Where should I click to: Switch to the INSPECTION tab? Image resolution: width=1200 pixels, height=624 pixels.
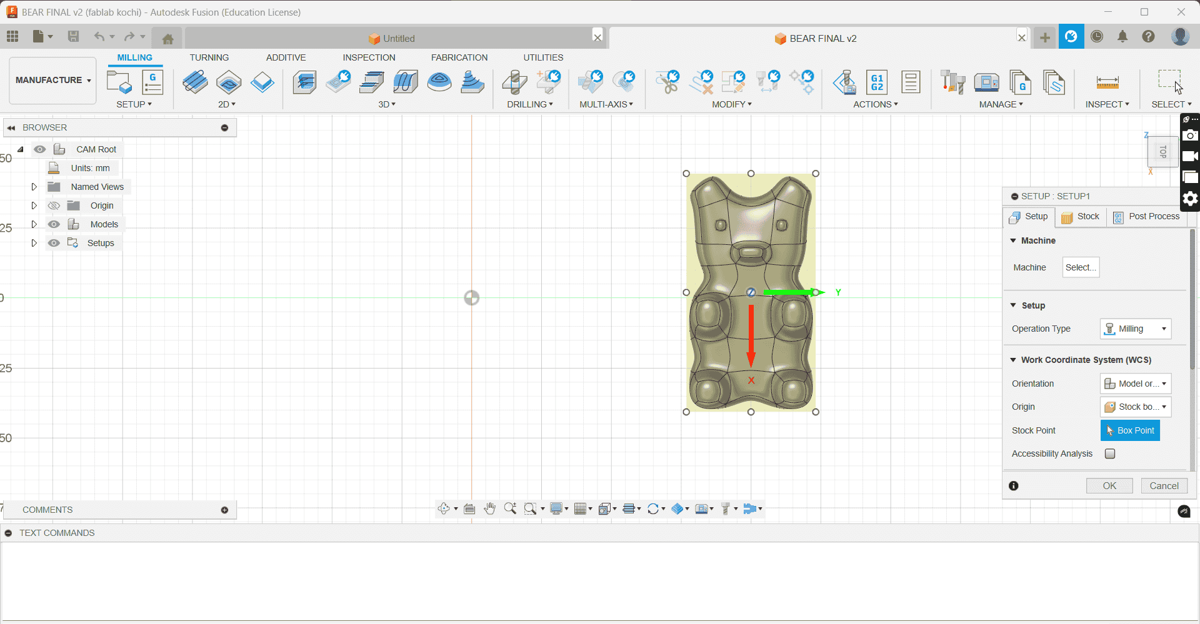pos(369,57)
